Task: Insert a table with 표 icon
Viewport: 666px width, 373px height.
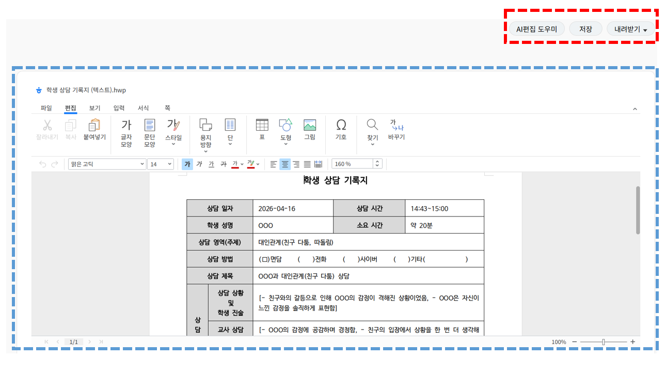Action: pyautogui.click(x=262, y=129)
